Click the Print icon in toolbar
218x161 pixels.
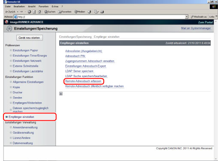pyautogui.click(x=102, y=12)
